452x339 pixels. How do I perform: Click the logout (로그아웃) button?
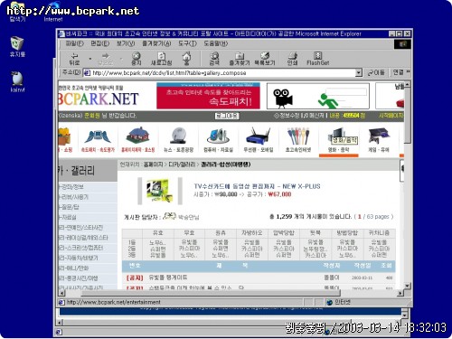[x=227, y=116]
